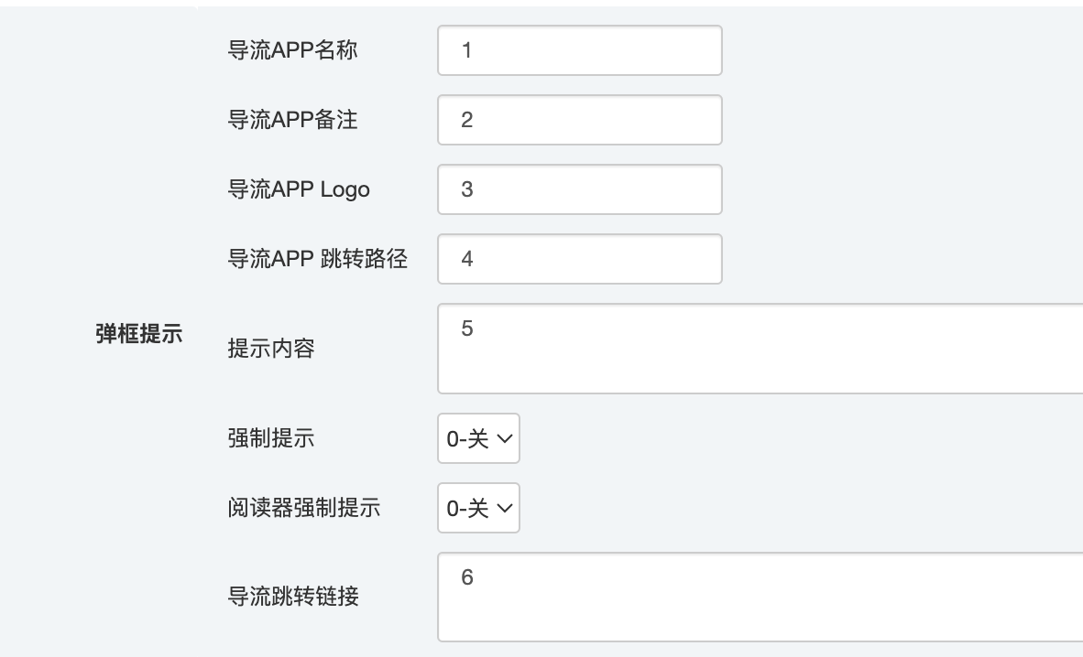Image resolution: width=1083 pixels, height=657 pixels.
Task: Click the 提示内容 label
Action: pyautogui.click(x=270, y=349)
